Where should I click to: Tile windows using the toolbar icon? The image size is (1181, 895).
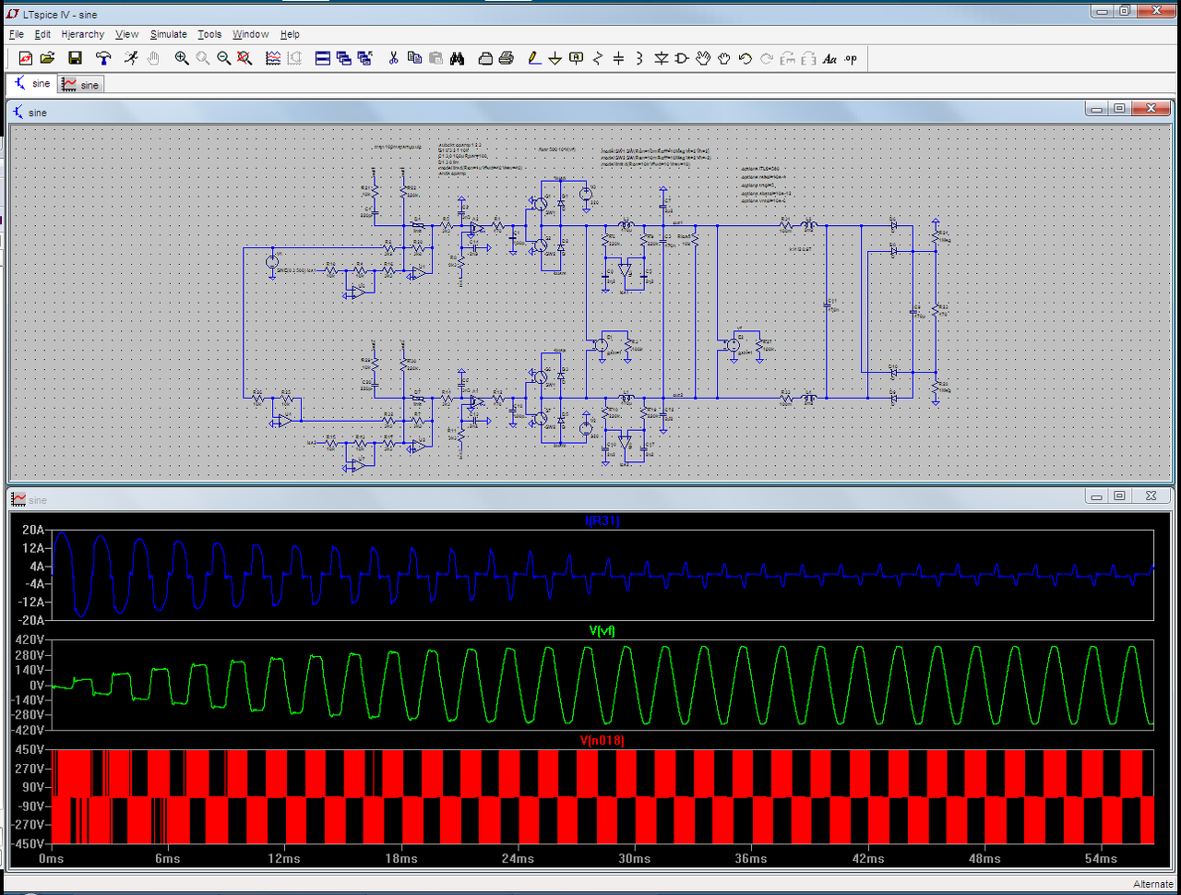click(323, 58)
